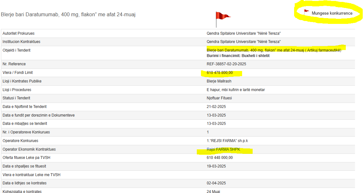Image resolution: width=363 pixels, height=193 pixels.
Task: Click competing operator 1."REJSI FARMA" sh.p.k
Action: click(x=227, y=141)
